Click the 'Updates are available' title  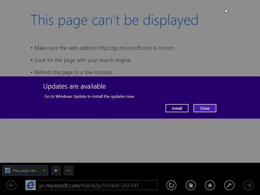click(74, 86)
